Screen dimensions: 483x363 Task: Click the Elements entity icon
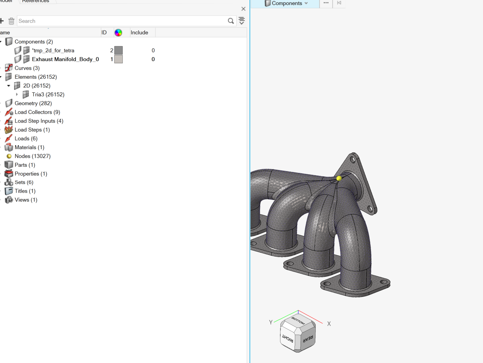(x=9, y=77)
